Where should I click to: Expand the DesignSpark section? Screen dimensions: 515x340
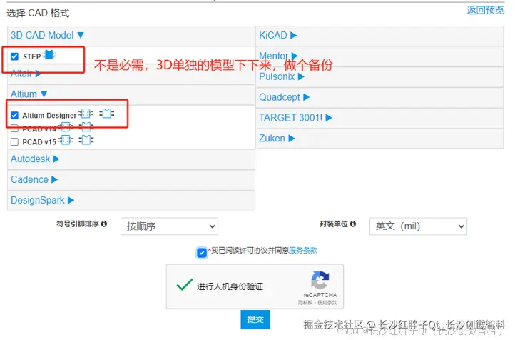(x=42, y=200)
